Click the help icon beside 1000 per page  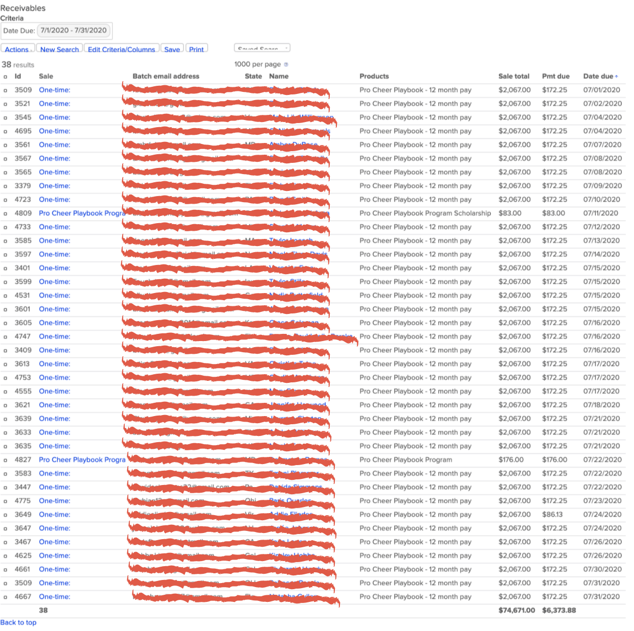(286, 64)
